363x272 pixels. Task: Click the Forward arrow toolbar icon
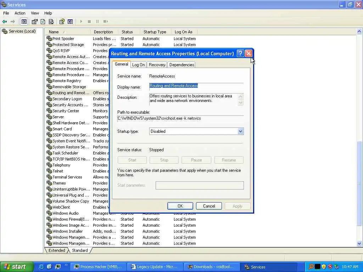(x=13, y=22)
